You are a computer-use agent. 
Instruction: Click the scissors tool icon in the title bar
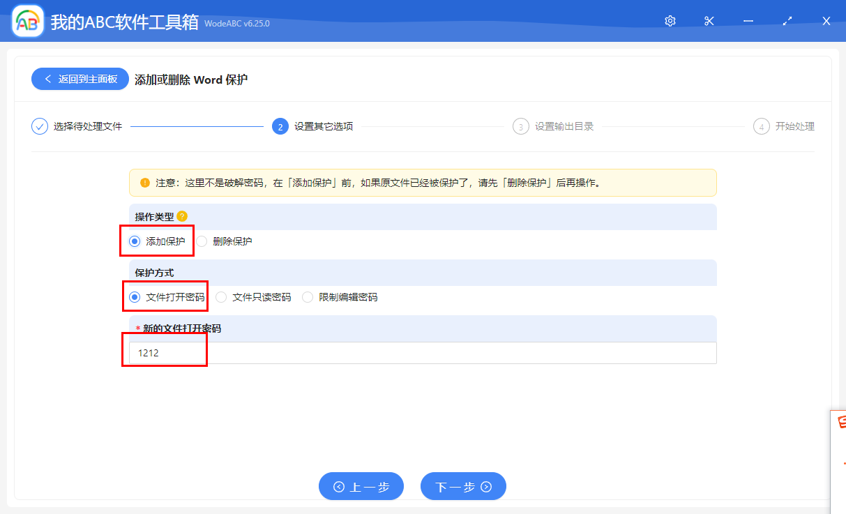click(x=709, y=21)
